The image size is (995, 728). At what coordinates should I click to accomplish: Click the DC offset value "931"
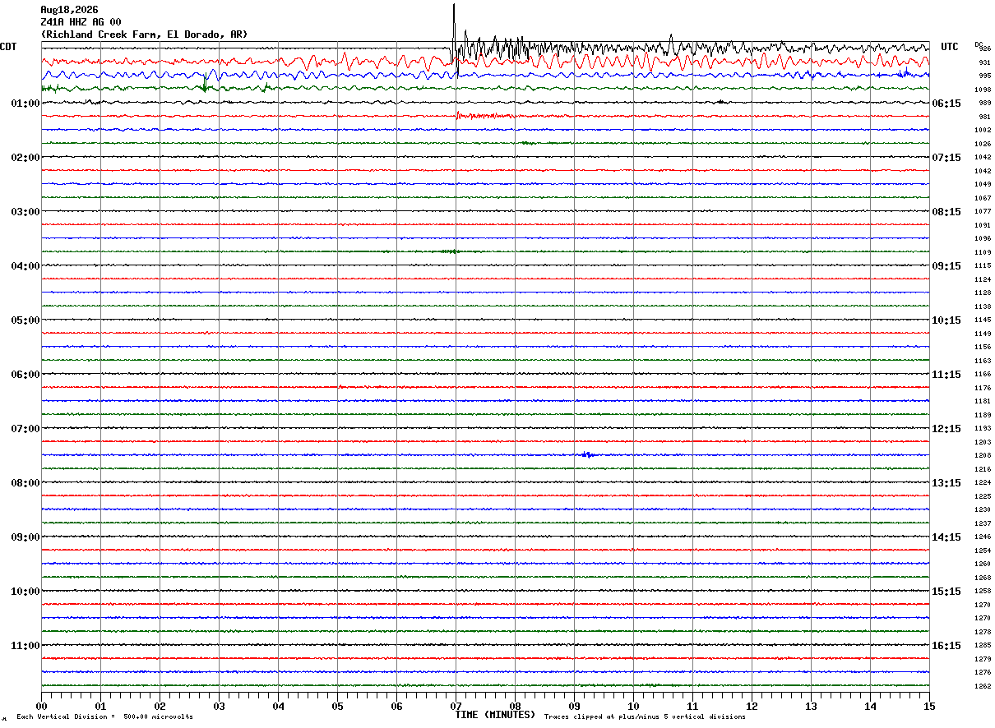click(x=984, y=62)
